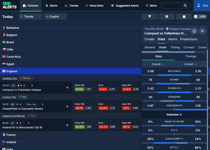Switch to the Timing stats tab
210x150 pixels.
175,47
